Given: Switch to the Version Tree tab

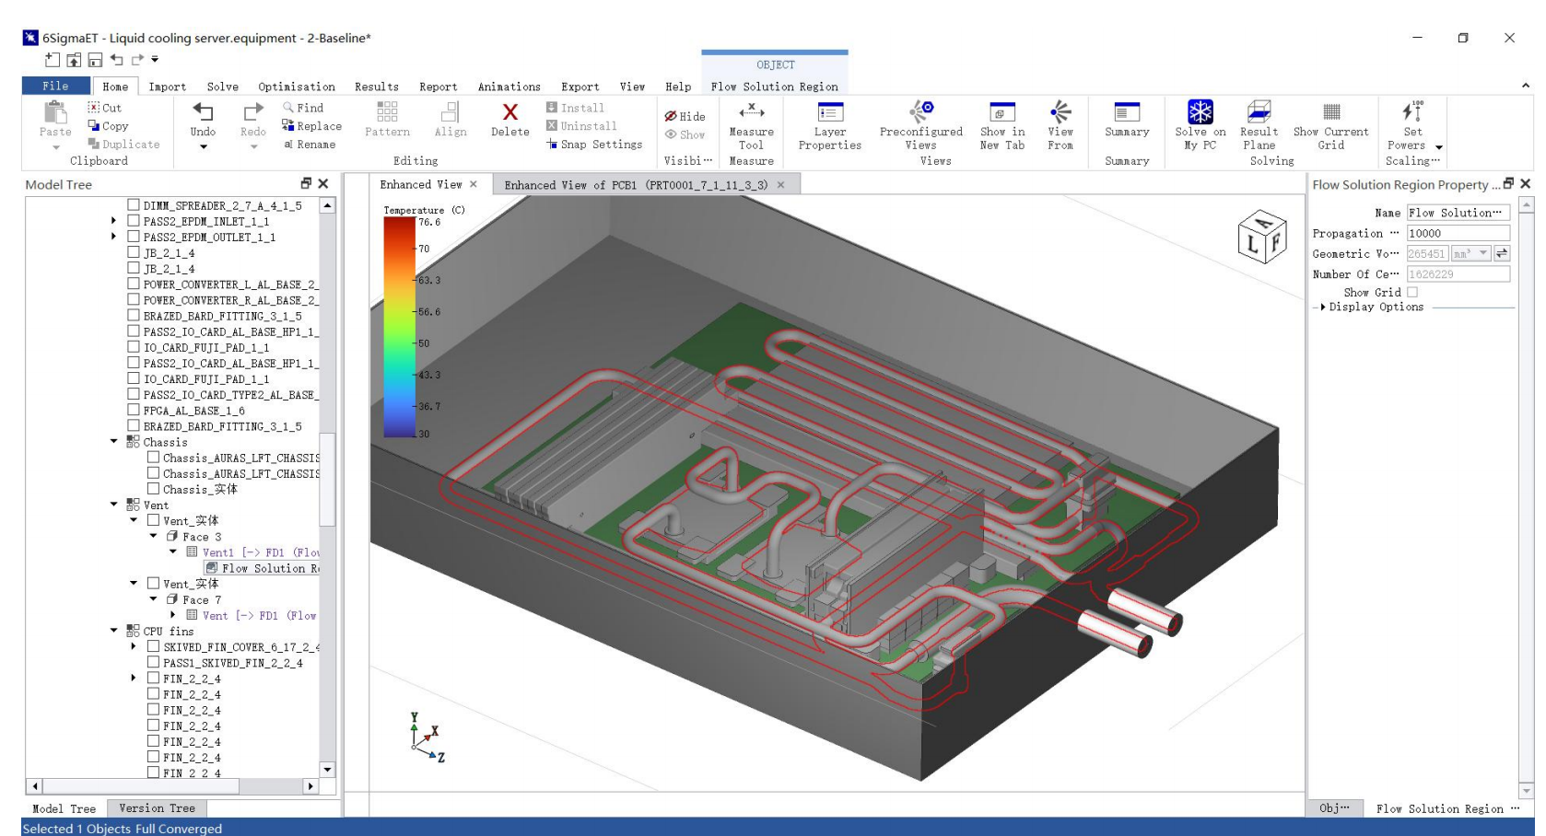Looking at the screenshot, I should click(x=157, y=808).
